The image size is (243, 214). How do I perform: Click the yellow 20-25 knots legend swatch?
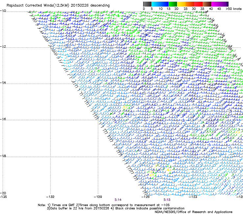(x=181, y=4)
